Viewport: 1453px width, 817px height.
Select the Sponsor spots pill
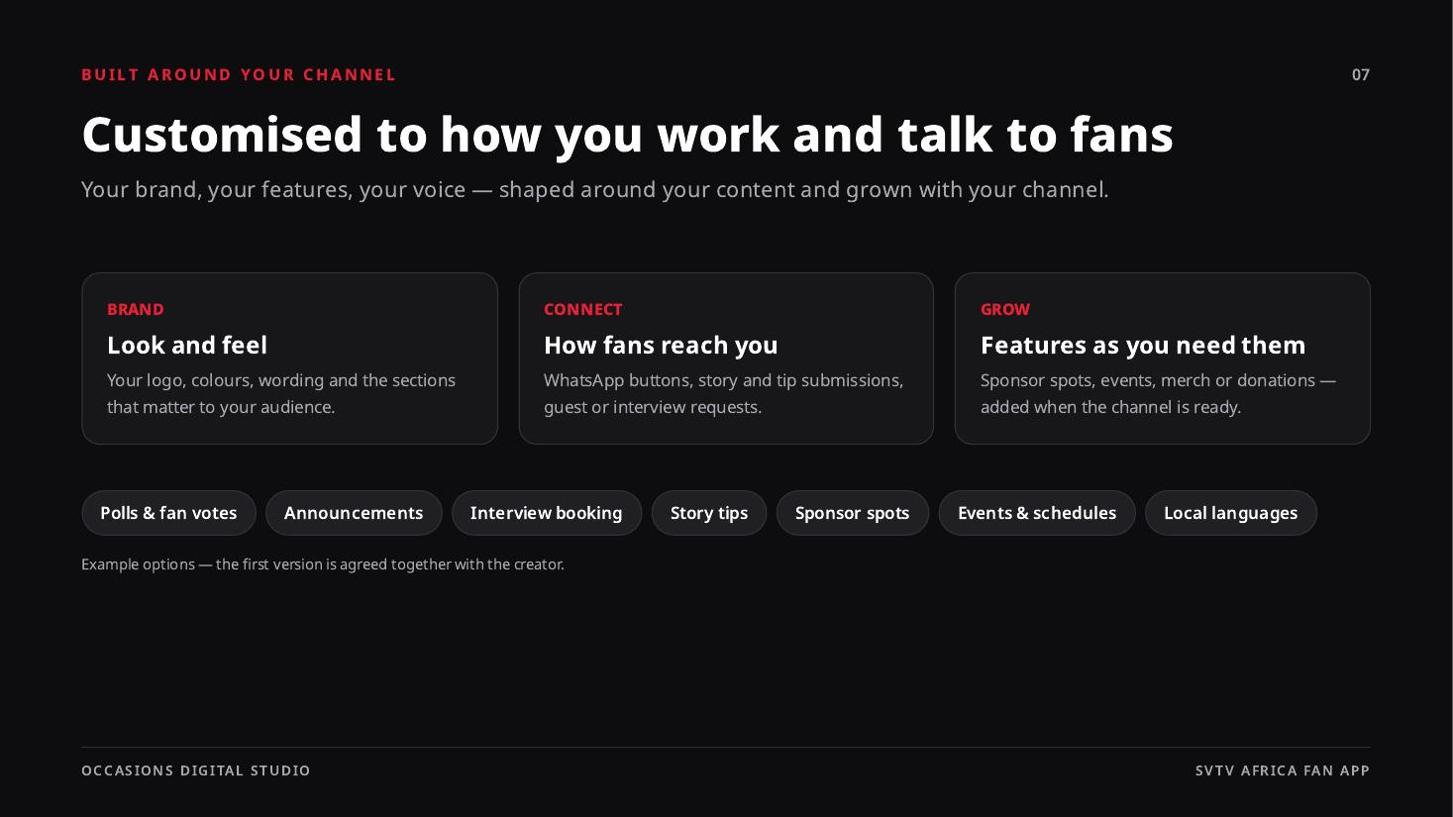point(853,513)
